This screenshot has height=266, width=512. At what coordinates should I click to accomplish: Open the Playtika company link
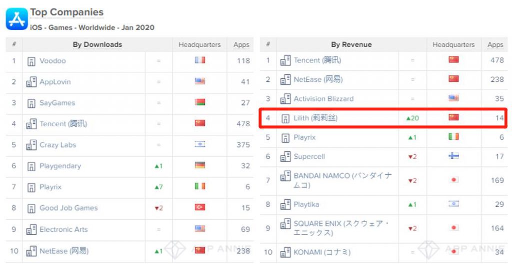[306, 205]
